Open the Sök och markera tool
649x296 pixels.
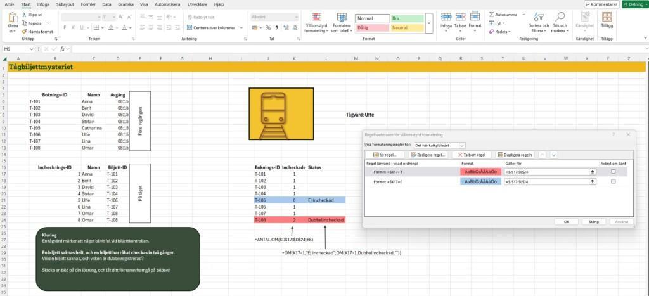coord(560,17)
